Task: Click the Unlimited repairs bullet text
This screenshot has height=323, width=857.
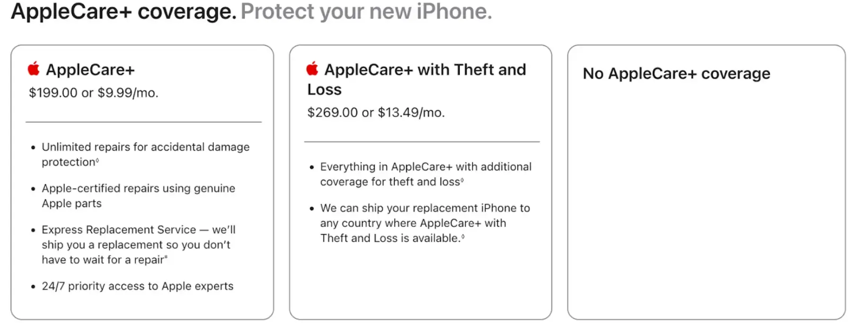Action: (x=145, y=154)
